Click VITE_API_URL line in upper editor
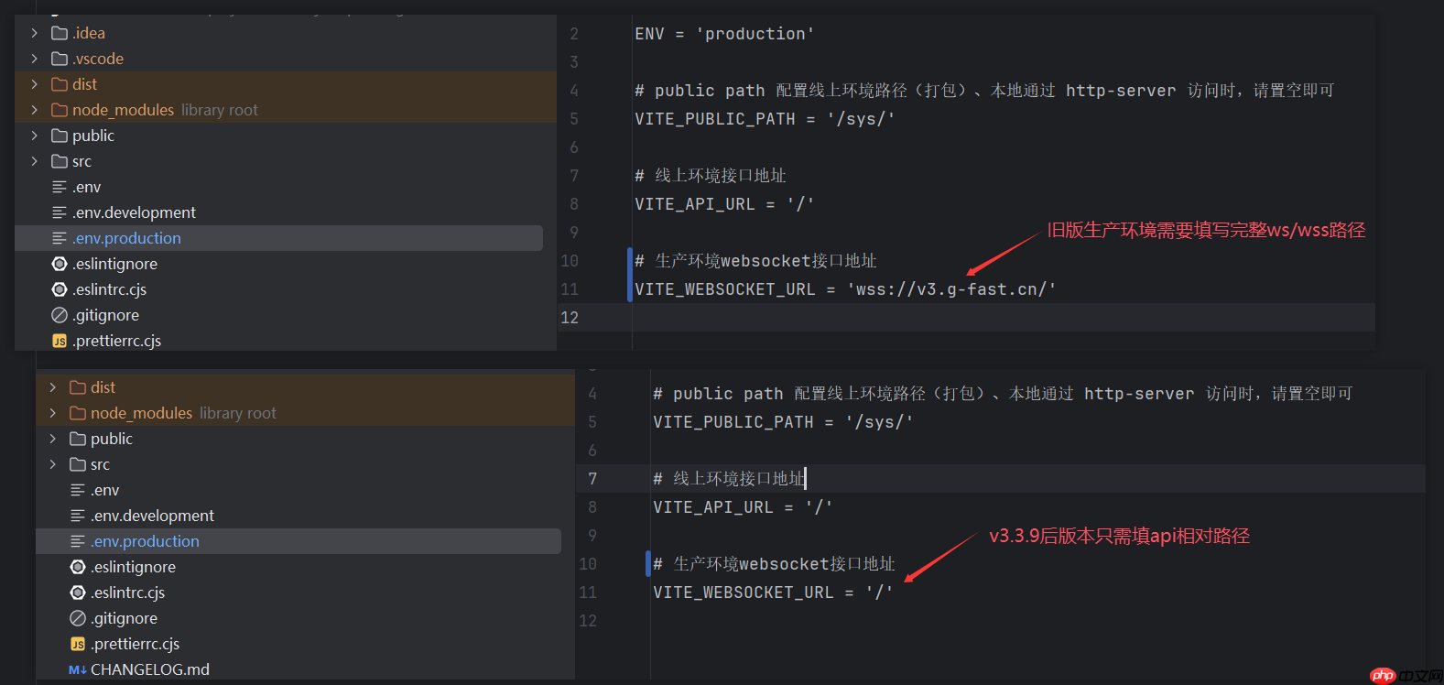 click(x=724, y=204)
